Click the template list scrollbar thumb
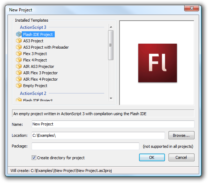 click(x=111, y=45)
